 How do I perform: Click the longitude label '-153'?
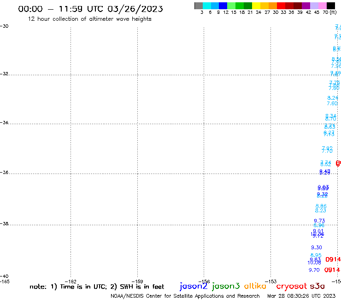tap(271, 282)
